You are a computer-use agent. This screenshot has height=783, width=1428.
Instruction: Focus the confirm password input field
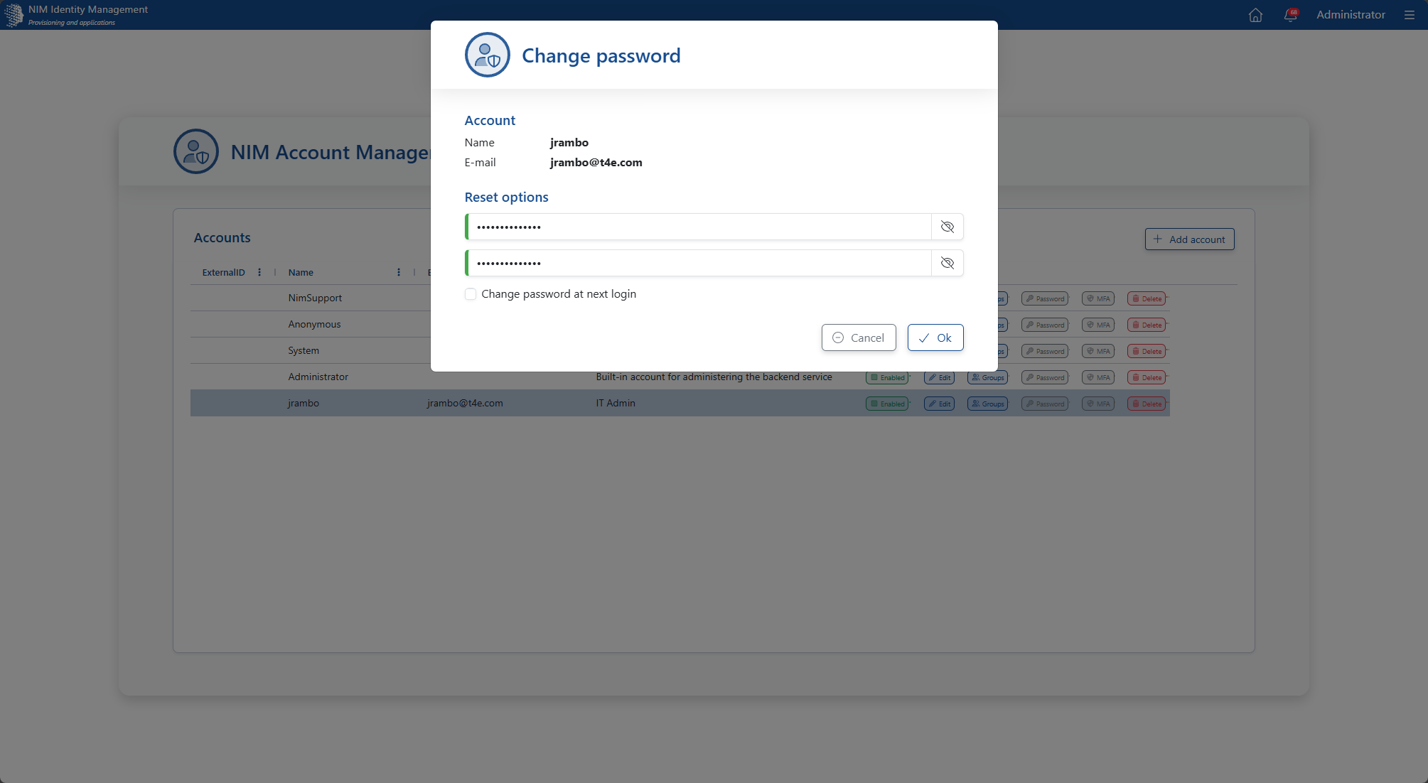coord(699,263)
